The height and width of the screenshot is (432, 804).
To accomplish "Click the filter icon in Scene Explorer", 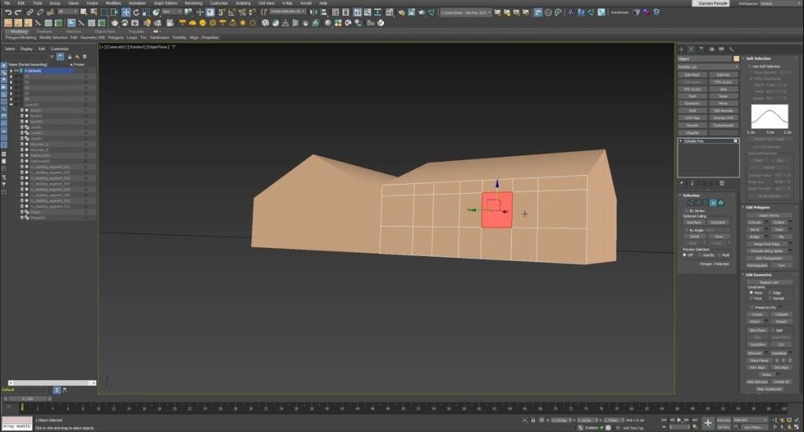I will pyautogui.click(x=60, y=57).
